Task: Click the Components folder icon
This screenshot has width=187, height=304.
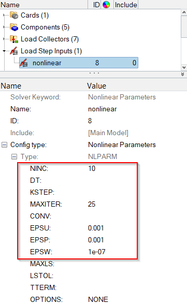Action: click(14, 27)
